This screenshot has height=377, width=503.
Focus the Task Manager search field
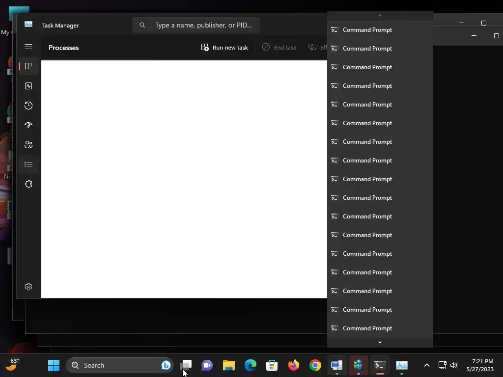click(196, 25)
